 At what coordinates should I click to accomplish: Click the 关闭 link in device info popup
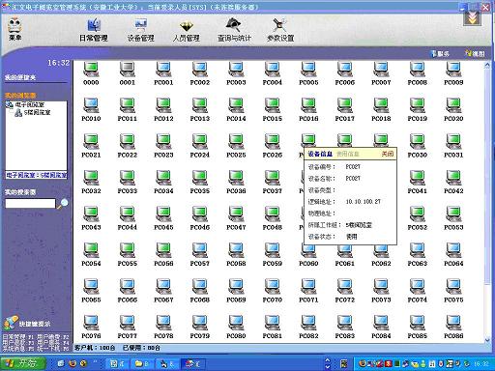pos(388,154)
